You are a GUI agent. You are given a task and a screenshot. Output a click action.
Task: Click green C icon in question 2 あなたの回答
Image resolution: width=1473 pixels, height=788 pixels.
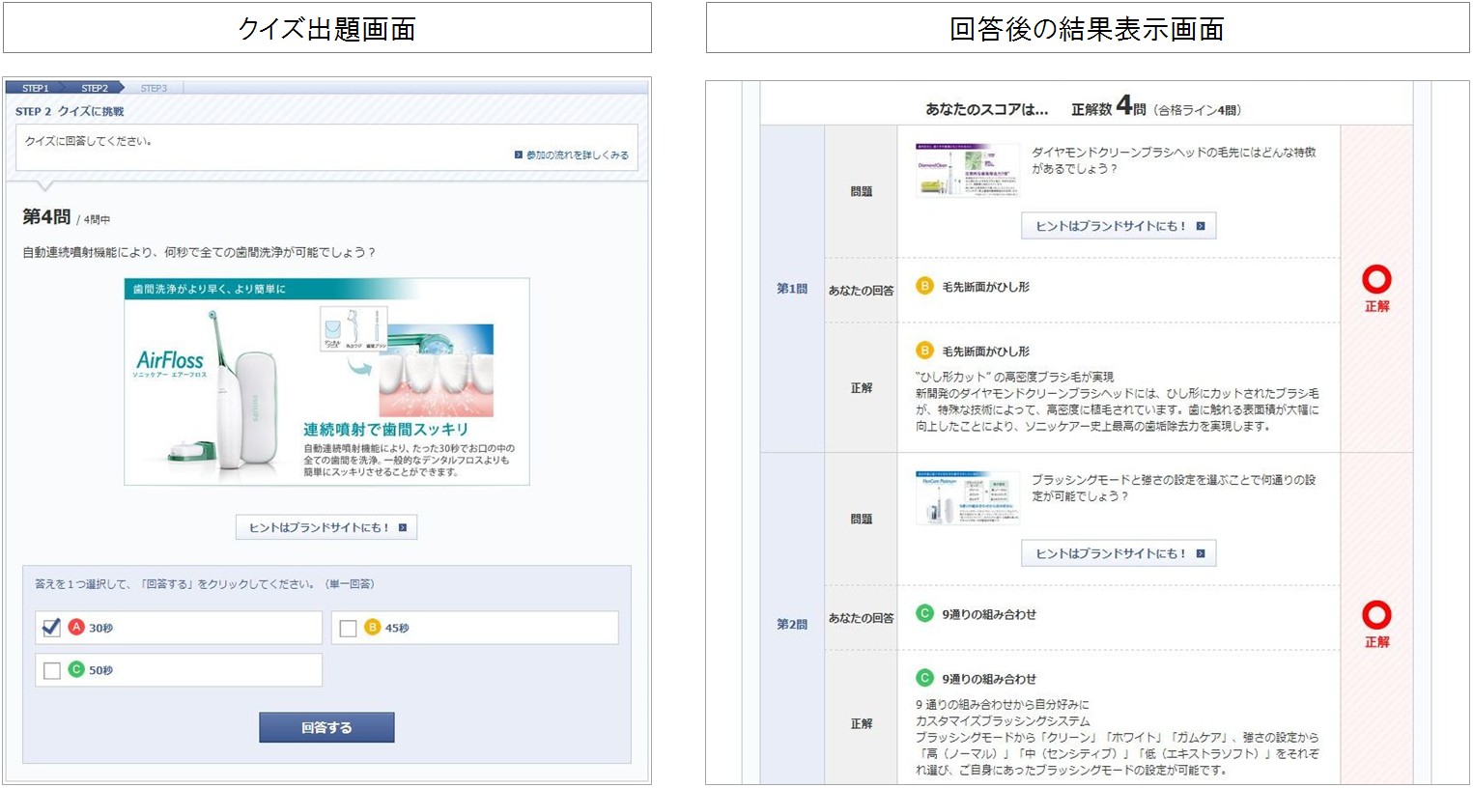pyautogui.click(x=924, y=614)
